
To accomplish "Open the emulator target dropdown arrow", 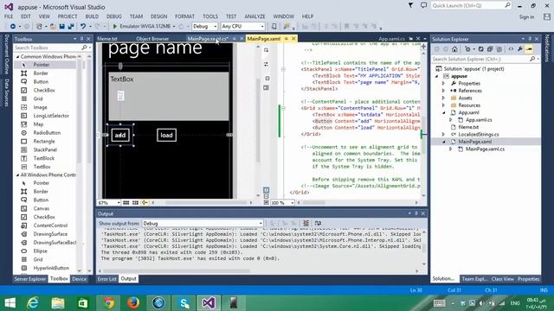I will point(174,27).
